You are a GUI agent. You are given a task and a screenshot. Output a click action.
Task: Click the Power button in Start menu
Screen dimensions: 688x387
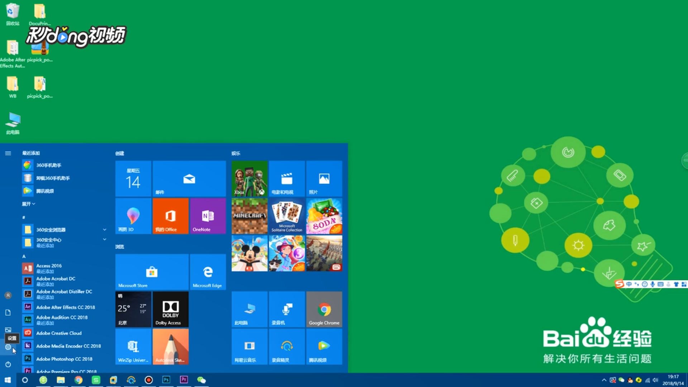point(8,364)
